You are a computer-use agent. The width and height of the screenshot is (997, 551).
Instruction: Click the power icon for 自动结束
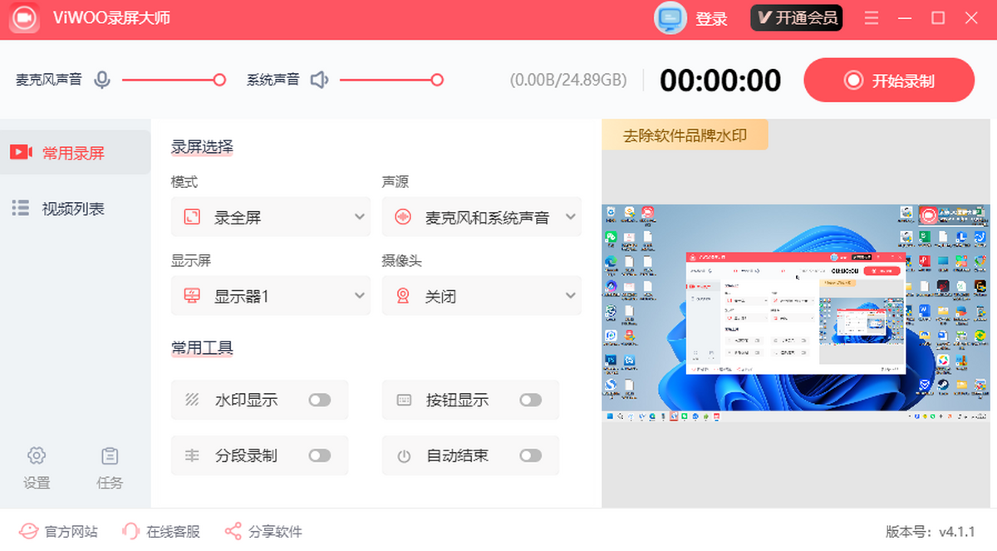pos(404,455)
